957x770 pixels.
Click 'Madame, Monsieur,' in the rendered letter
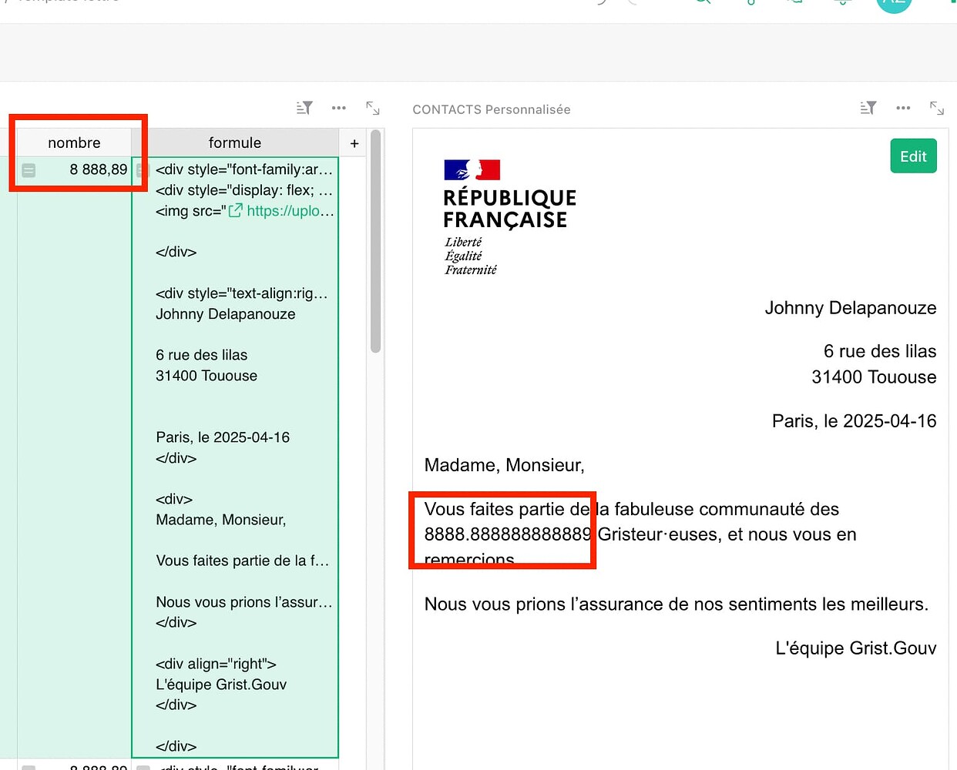tap(505, 465)
